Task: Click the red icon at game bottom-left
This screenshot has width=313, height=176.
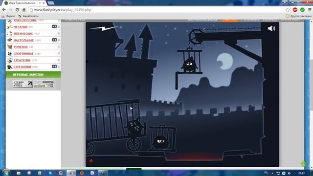Action: pos(91,161)
